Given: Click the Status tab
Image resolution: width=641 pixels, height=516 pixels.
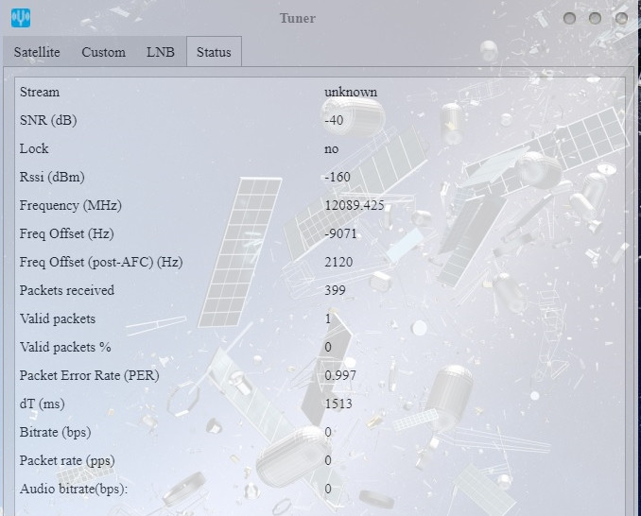Looking at the screenshot, I should coord(214,52).
